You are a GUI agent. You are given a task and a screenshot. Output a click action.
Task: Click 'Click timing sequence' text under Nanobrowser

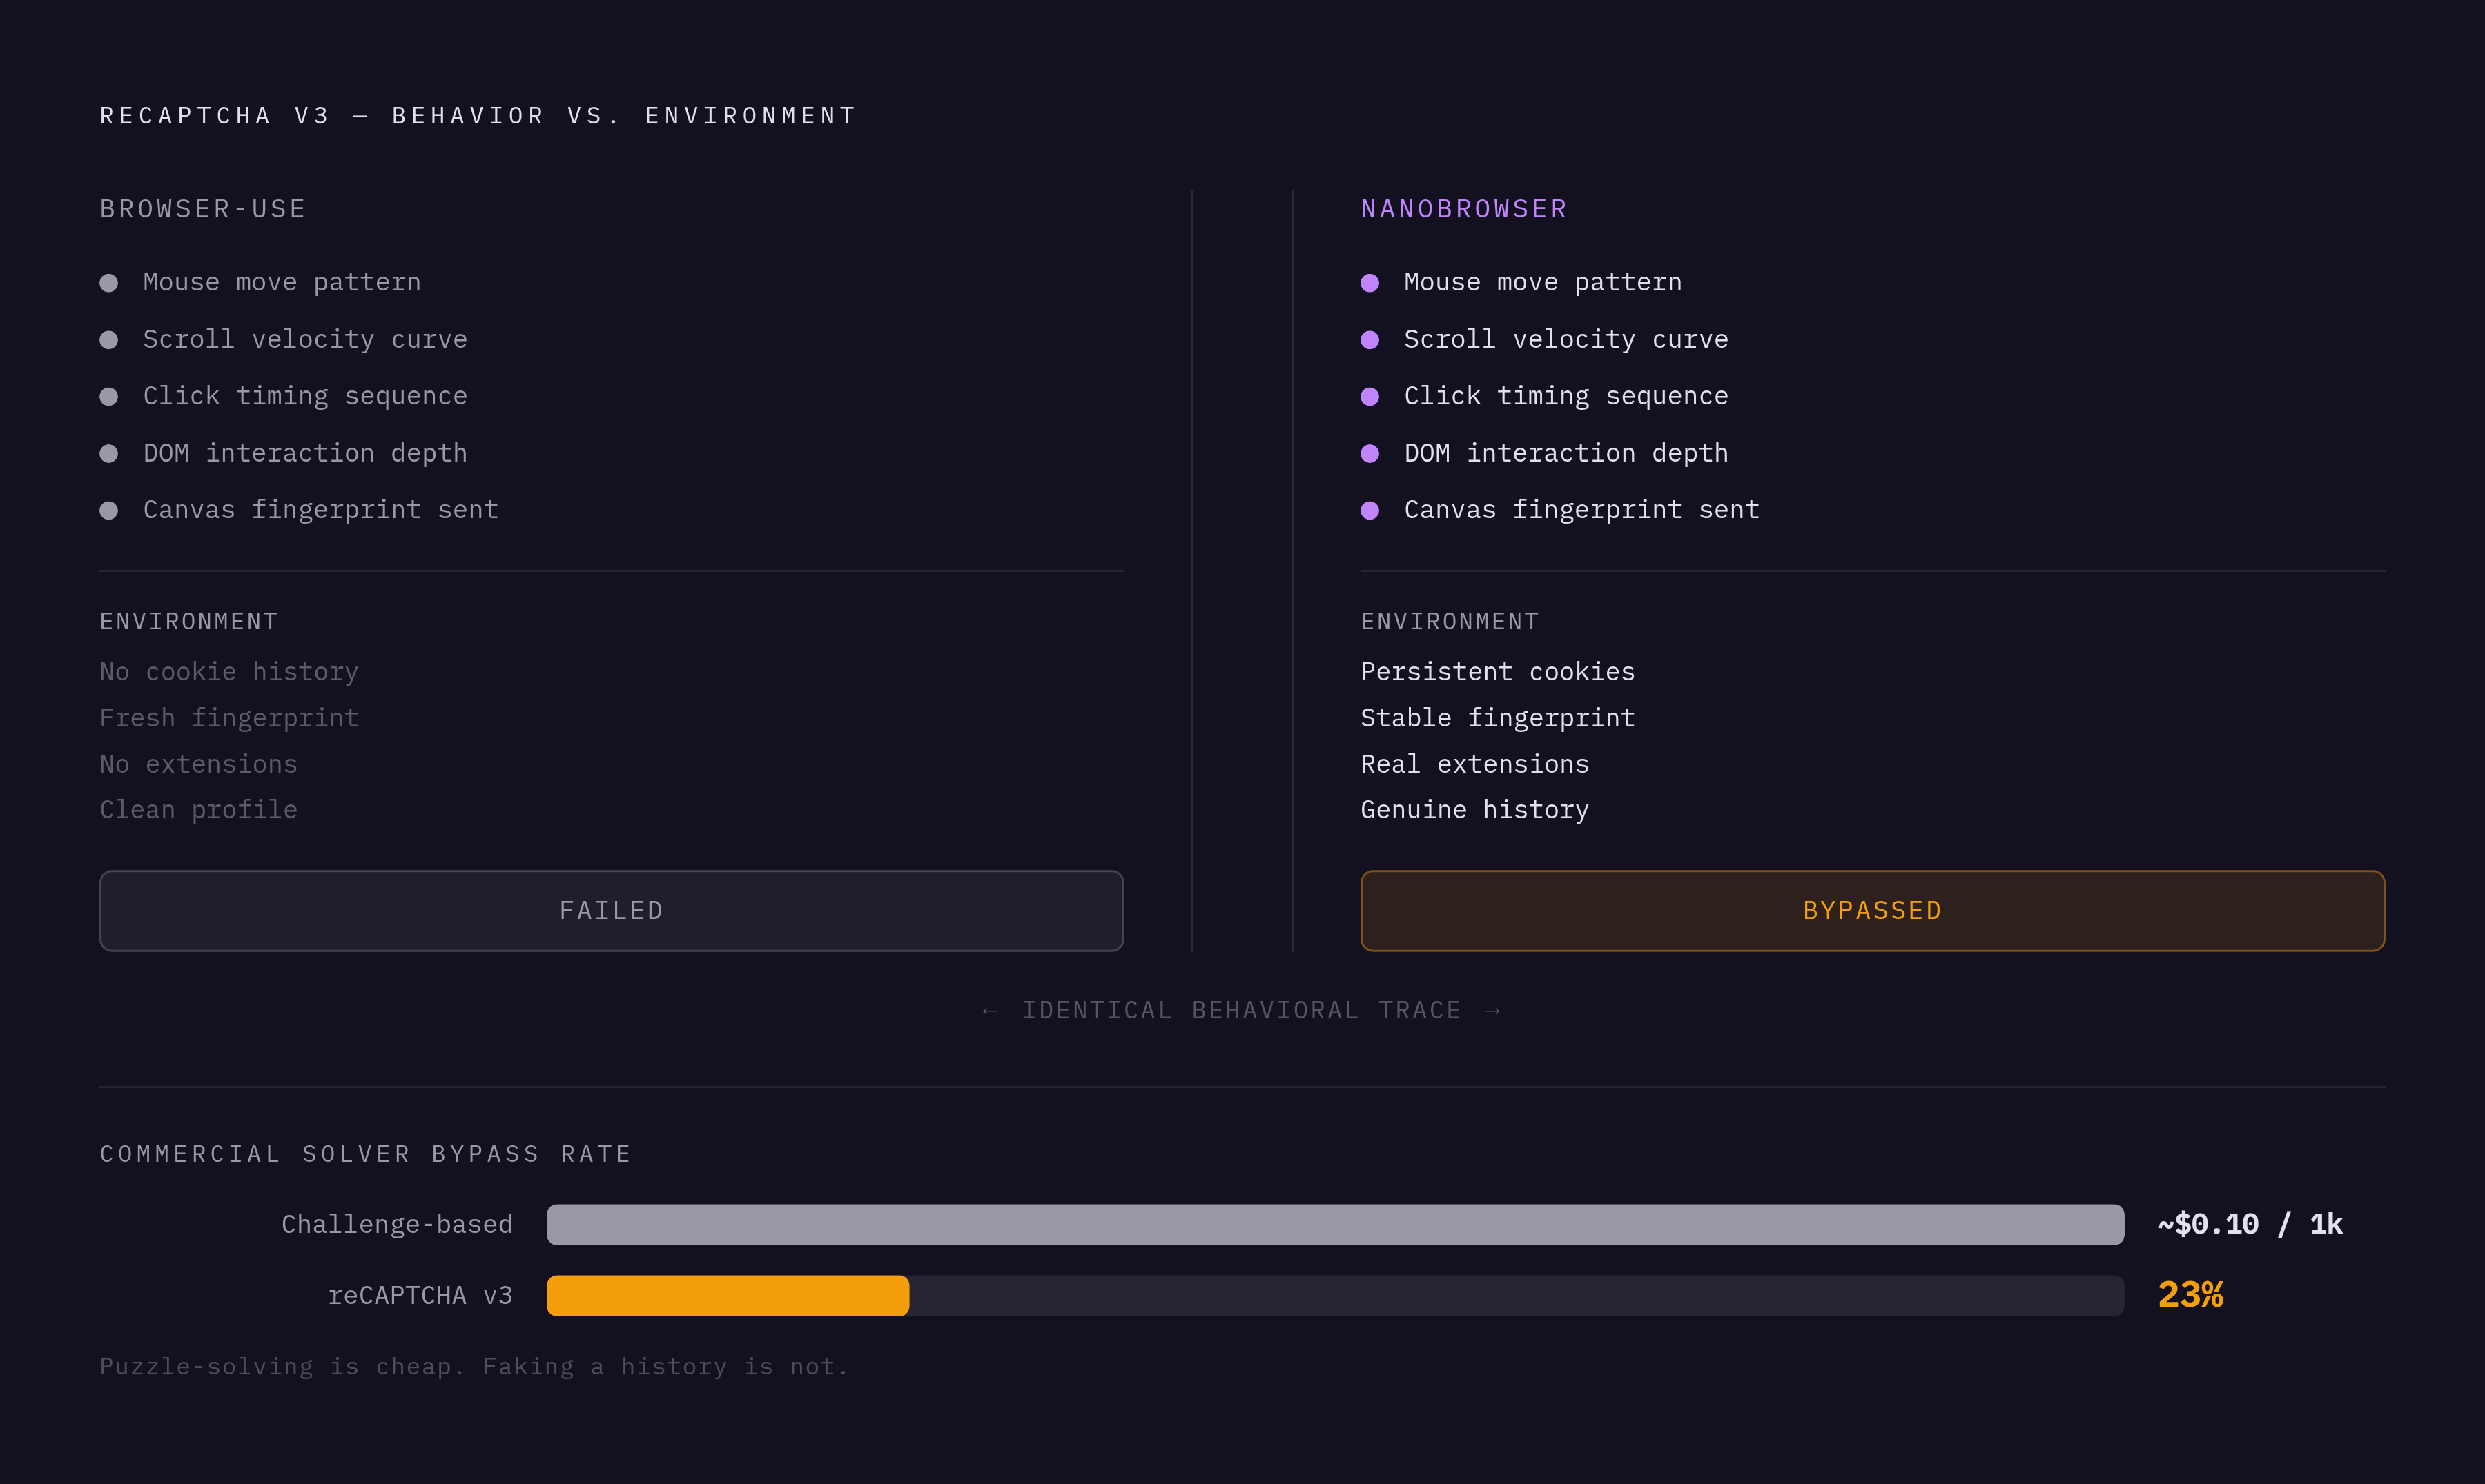[1566, 396]
